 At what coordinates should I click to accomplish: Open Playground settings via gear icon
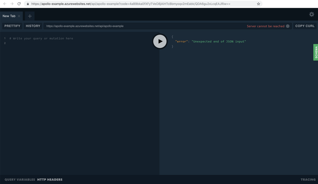pos(311,14)
